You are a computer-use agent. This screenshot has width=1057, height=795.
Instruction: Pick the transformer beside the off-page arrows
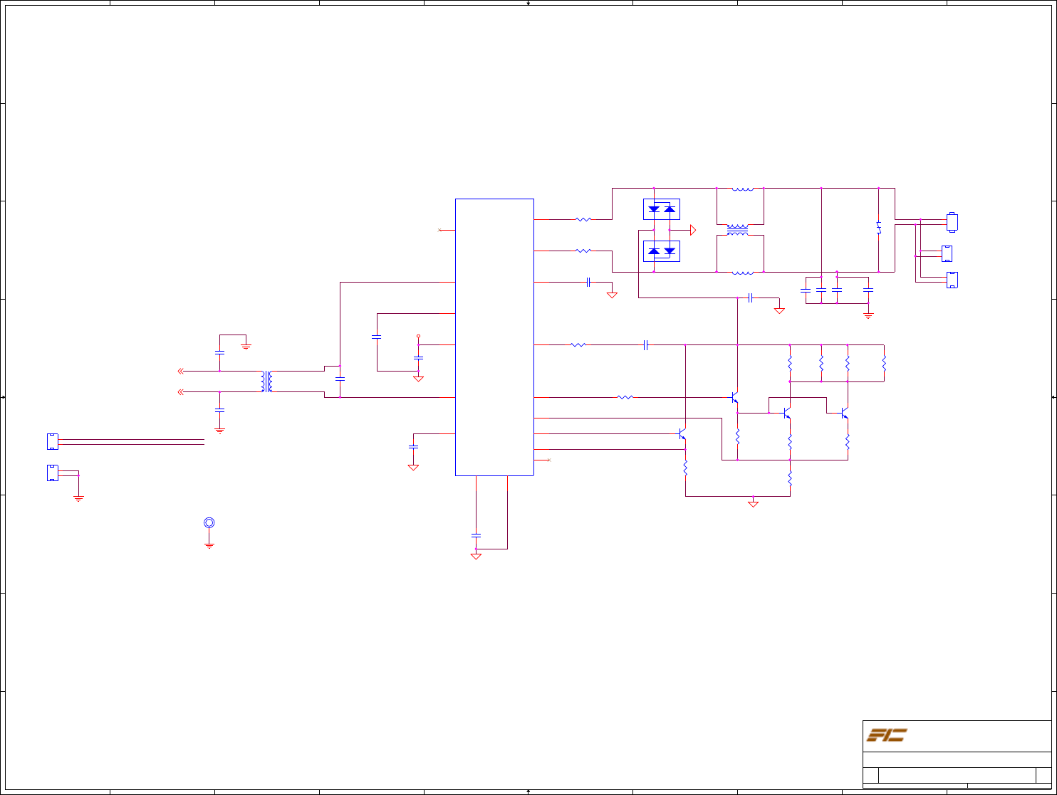pos(267,381)
